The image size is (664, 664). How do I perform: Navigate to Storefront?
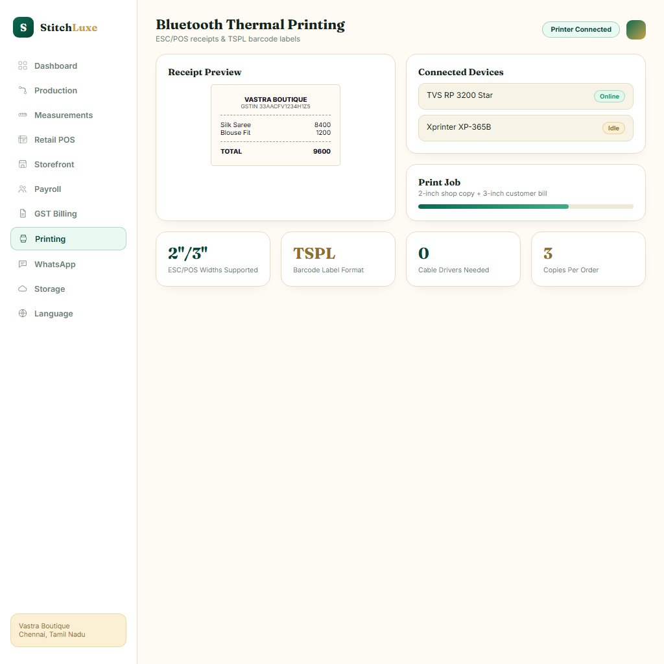pyautogui.click(x=68, y=164)
